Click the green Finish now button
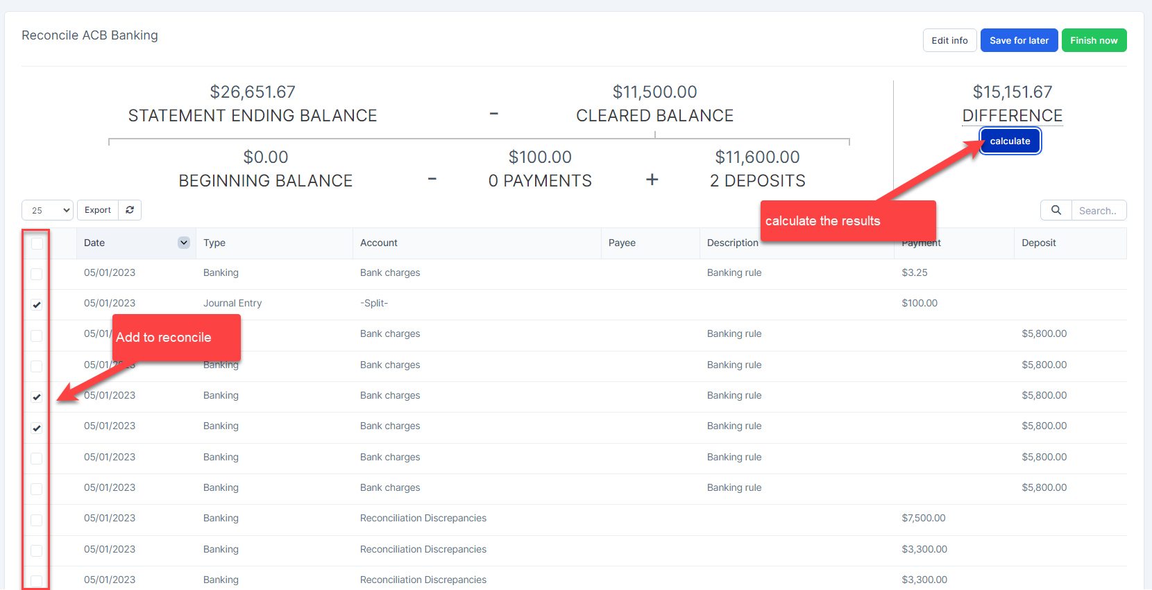 pyautogui.click(x=1094, y=40)
